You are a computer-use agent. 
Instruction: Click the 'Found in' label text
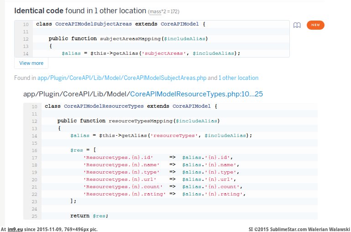tap(25, 78)
